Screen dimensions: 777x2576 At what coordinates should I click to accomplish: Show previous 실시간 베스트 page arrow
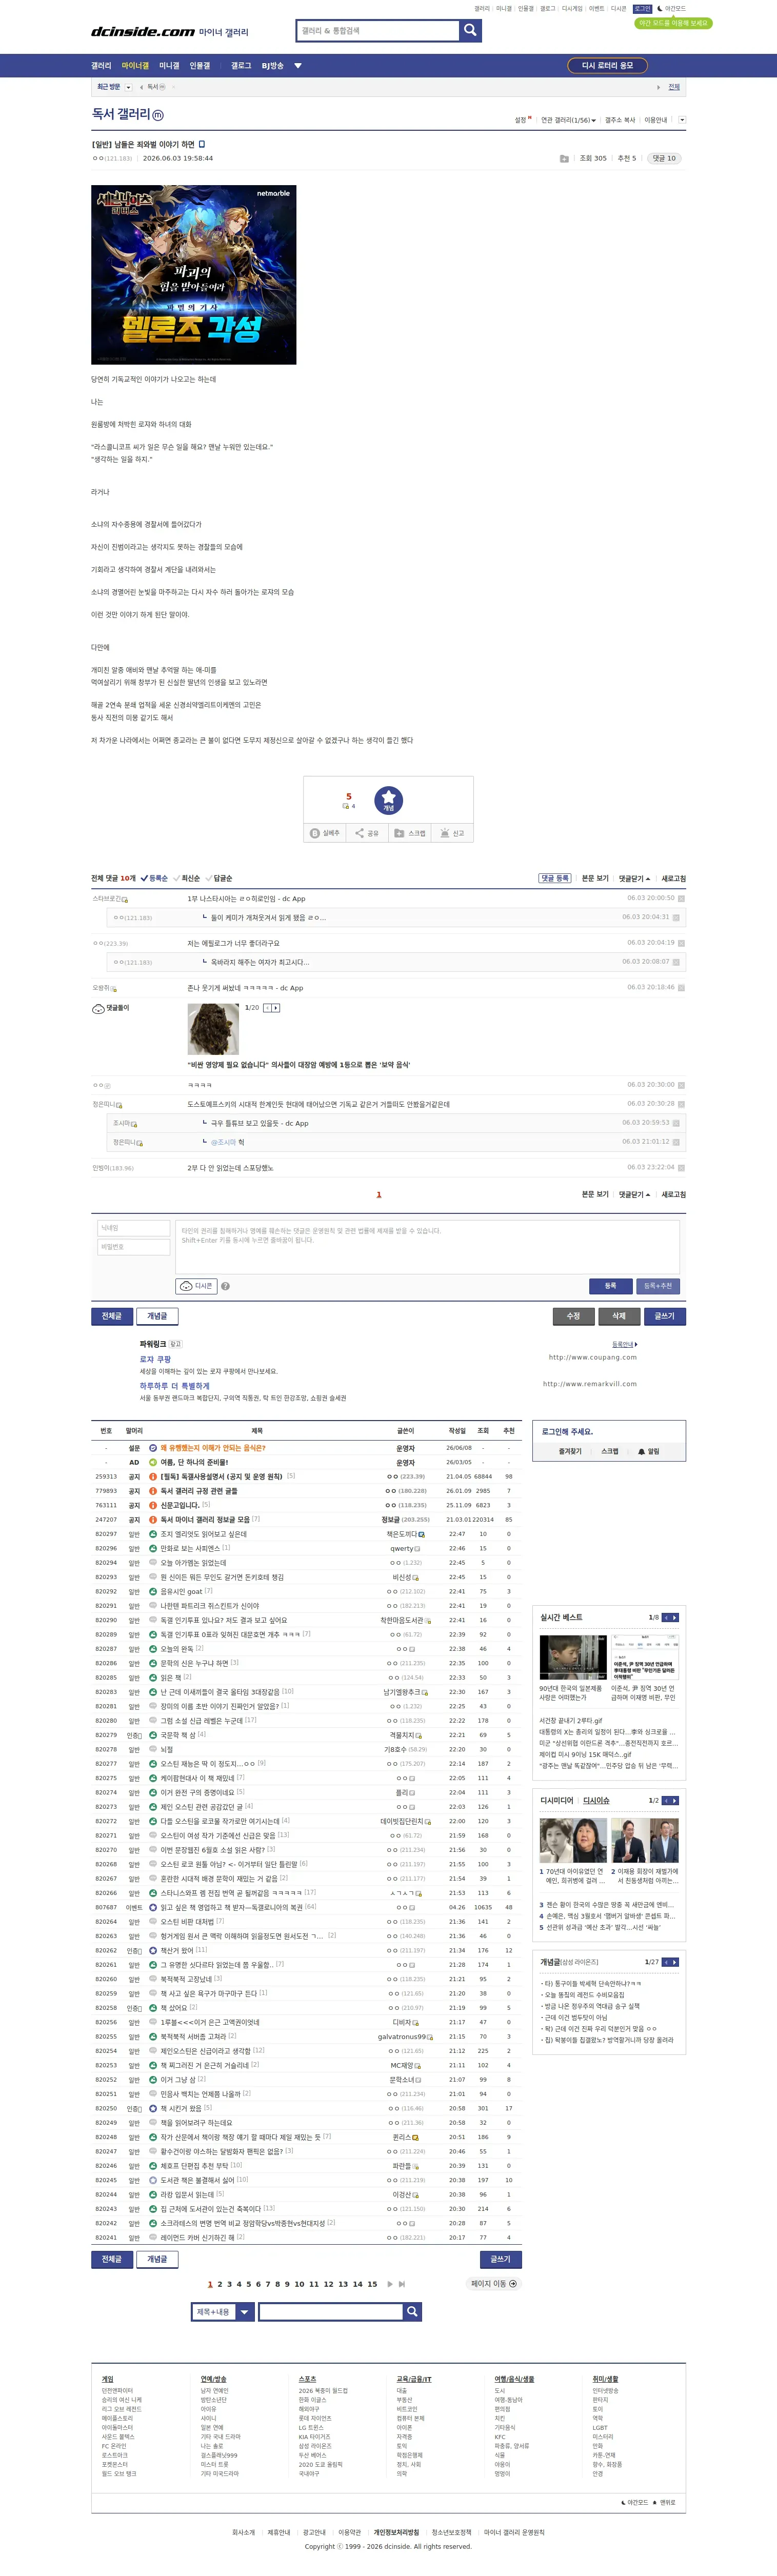(666, 1617)
